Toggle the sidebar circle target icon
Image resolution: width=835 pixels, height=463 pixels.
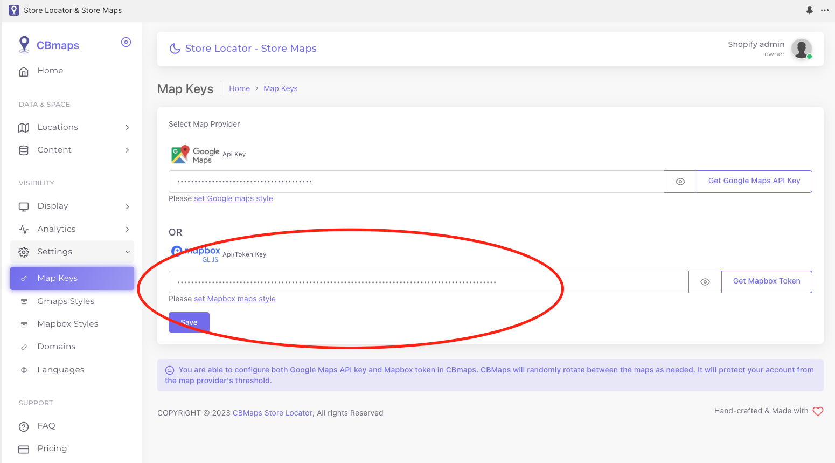[x=126, y=42]
